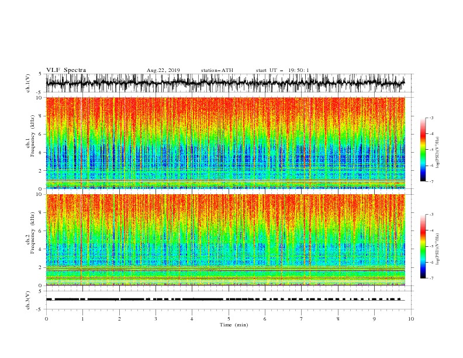Click the 6 label on the Time axis
463x358 pixels.
265,319
